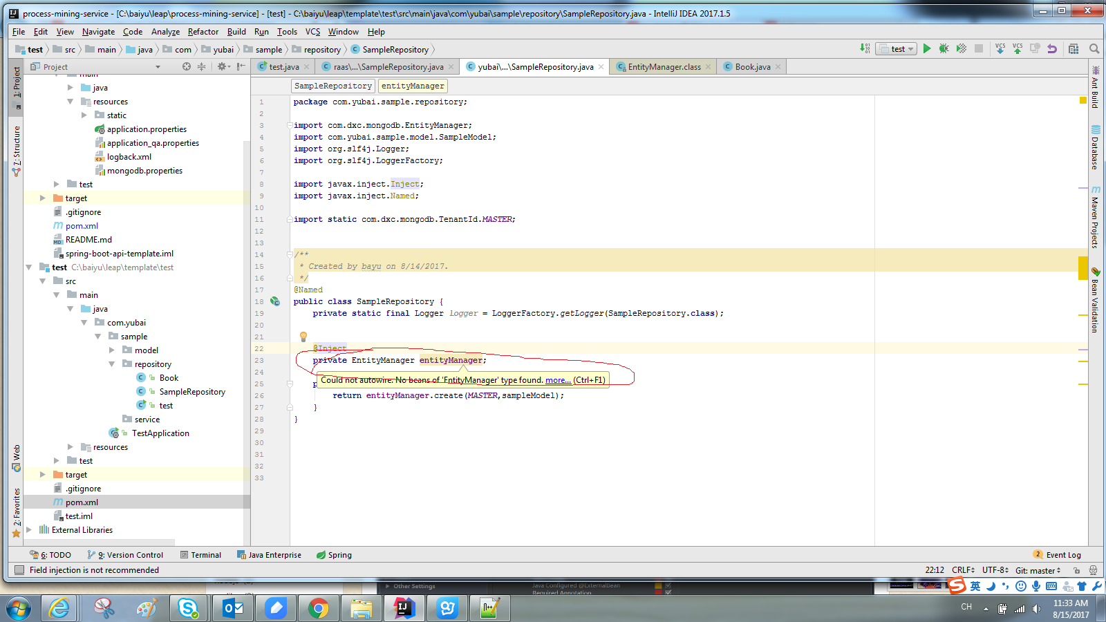Click the Stop process icon

pyautogui.click(x=979, y=48)
